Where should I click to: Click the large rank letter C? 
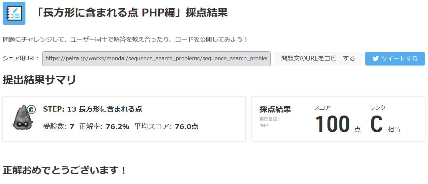coord(376,124)
